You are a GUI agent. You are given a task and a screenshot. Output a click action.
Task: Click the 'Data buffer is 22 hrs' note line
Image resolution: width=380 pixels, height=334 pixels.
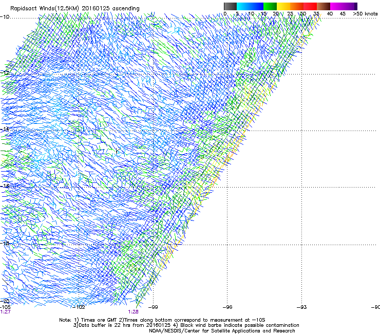186,325
